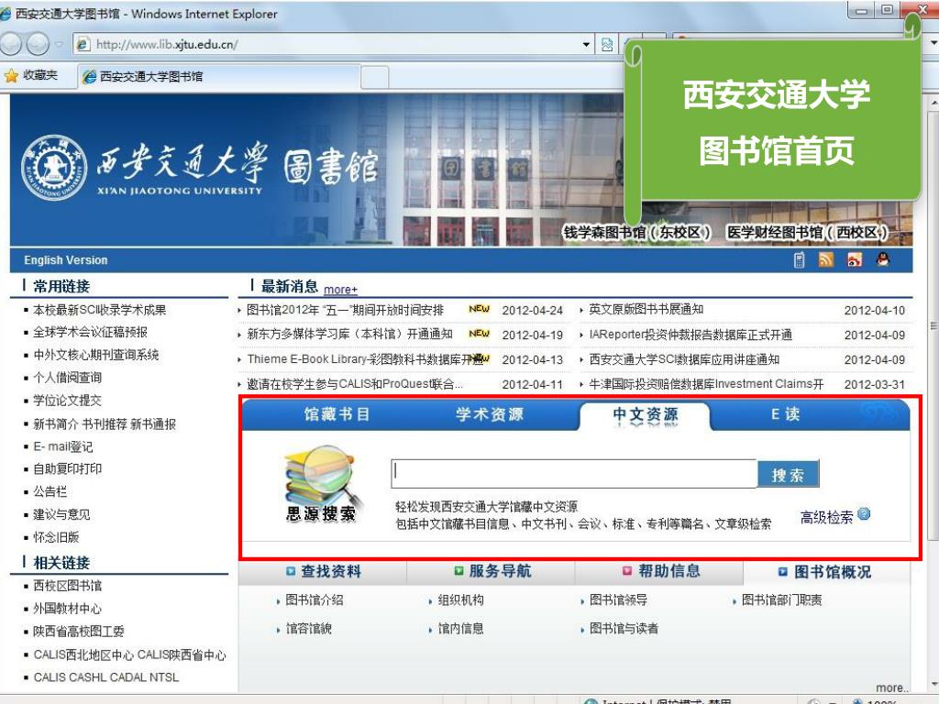This screenshot has height=704, width=939.
Task: Open news 英文原版图书书展通知
Action: [x=646, y=310]
